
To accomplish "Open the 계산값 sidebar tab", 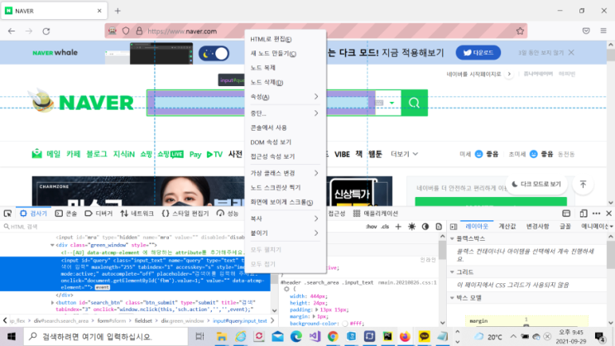I will (x=507, y=226).
